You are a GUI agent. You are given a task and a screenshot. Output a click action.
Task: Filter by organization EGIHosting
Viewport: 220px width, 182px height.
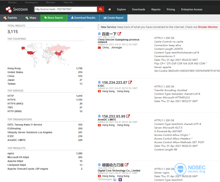point(14,129)
